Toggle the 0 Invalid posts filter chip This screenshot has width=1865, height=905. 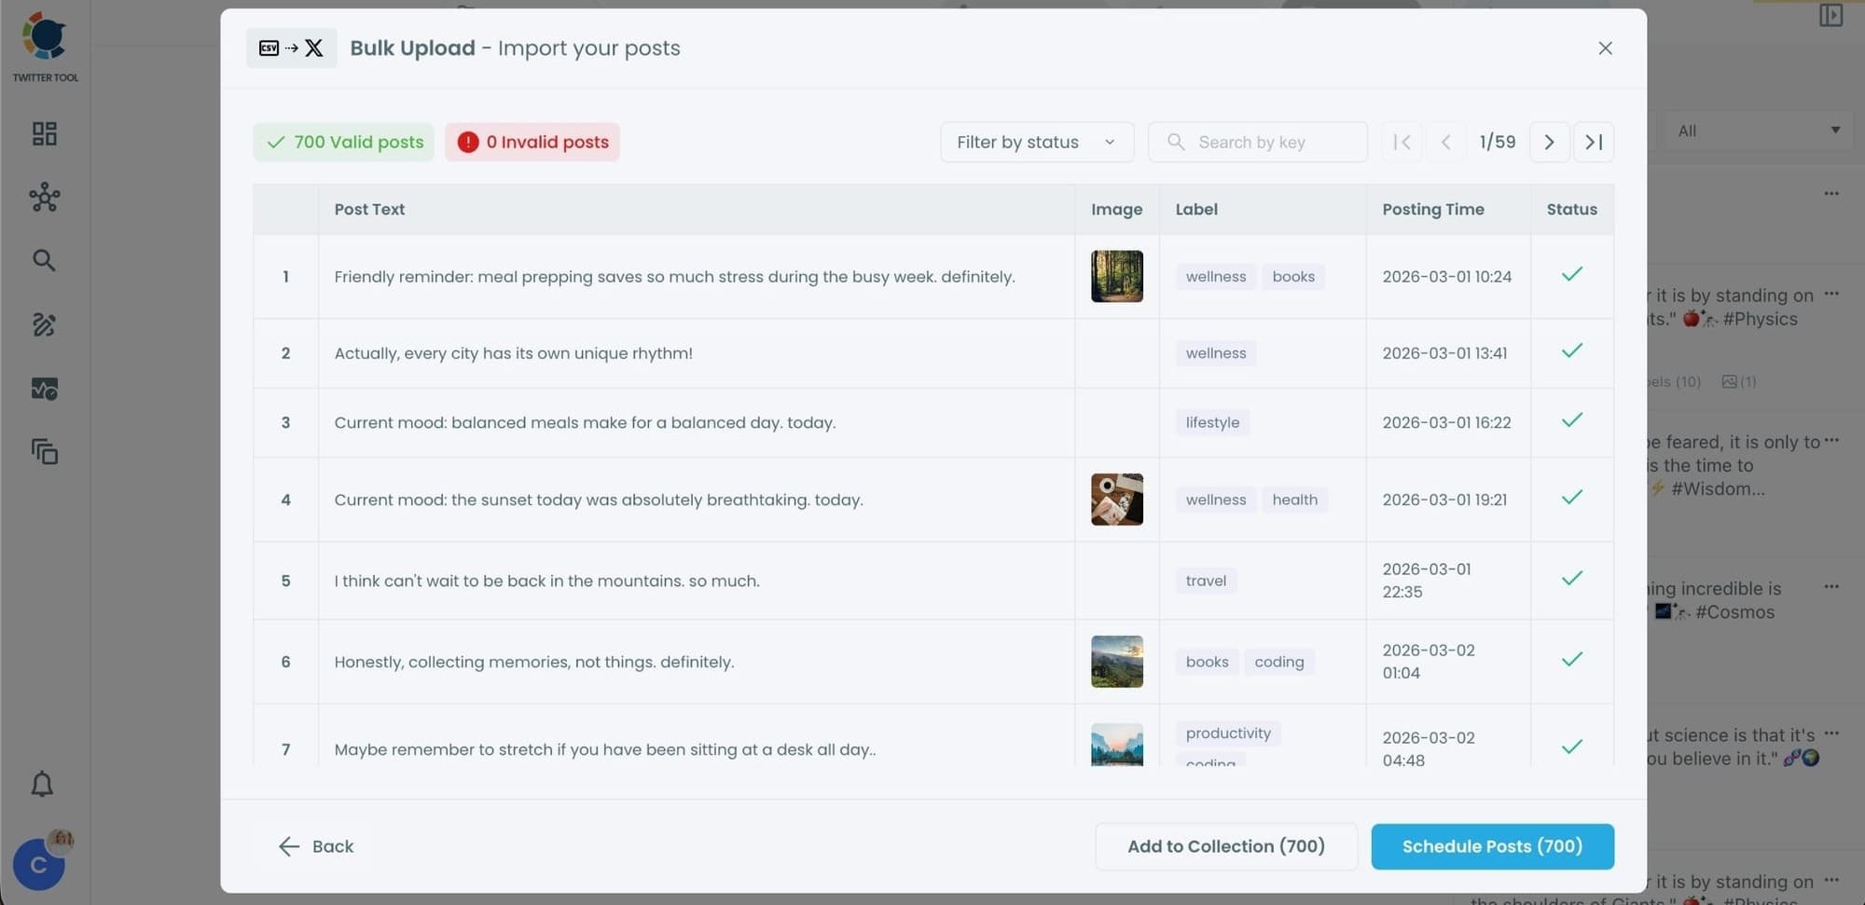tap(532, 142)
